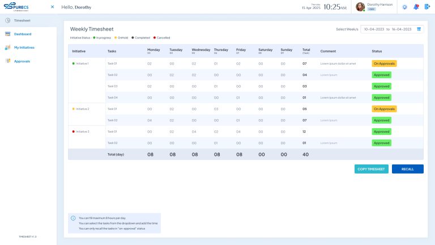The image size is (435, 245).
Task: Collapse sidebar with the X icon
Action: pyautogui.click(x=53, y=7)
